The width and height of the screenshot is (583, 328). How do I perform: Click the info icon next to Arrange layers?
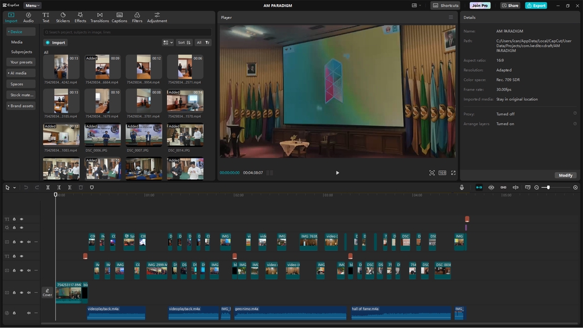pyautogui.click(x=575, y=123)
